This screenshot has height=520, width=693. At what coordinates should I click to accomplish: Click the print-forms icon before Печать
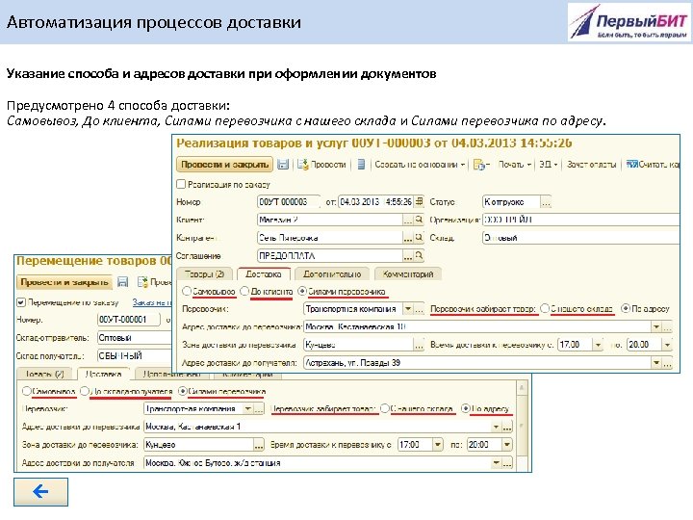[x=479, y=165]
